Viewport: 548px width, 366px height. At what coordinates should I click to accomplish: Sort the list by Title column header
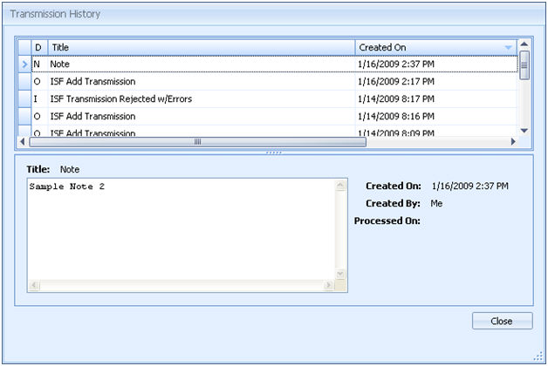201,47
